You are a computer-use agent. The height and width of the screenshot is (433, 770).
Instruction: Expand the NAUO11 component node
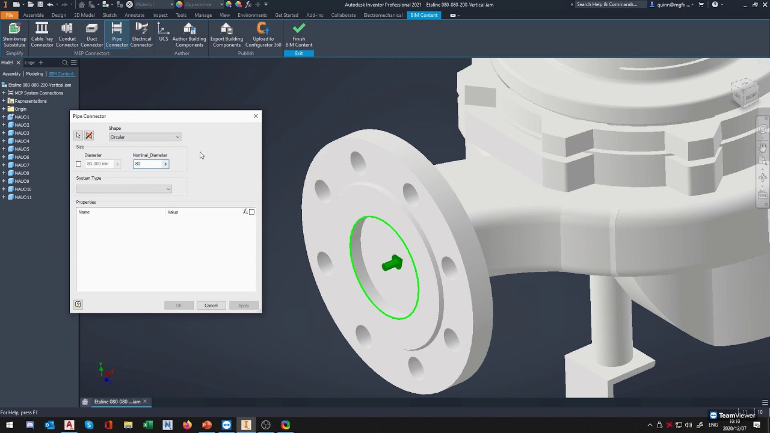(4, 197)
